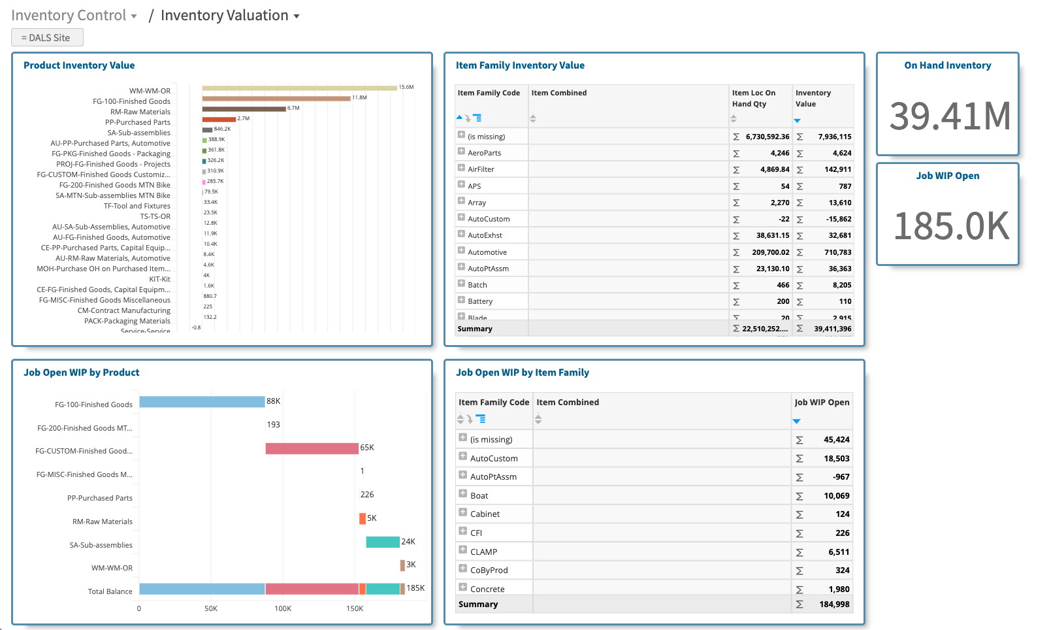Click the Product Inventory Value panel title
Screen dimensions: 1049x630
click(79, 65)
